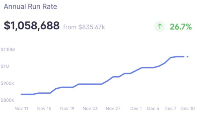
Task: Click the $1.10M y-axis label
Action: click(8, 49)
